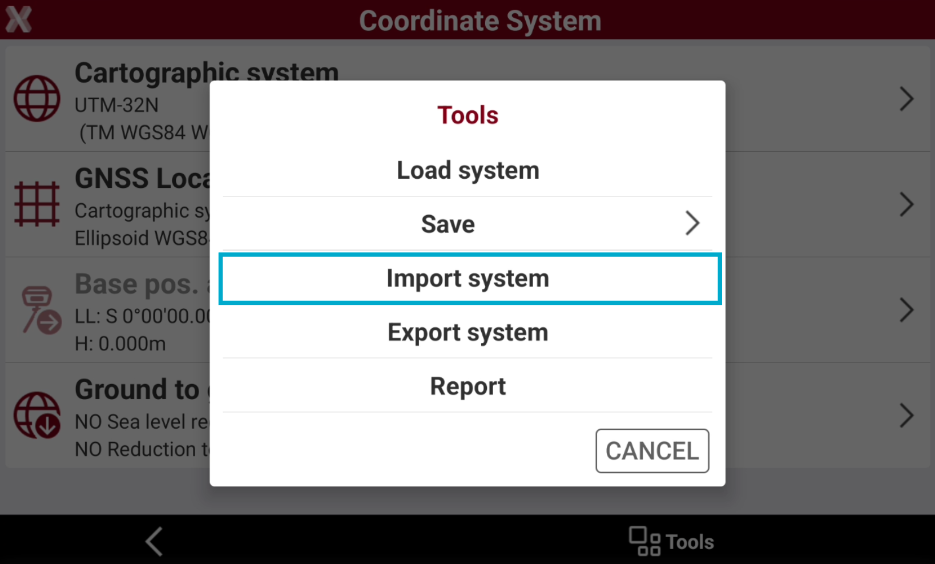
Task: Select Import system option
Action: 470,279
